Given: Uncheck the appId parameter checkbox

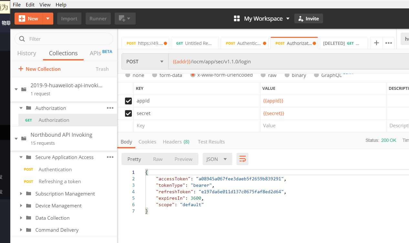Looking at the screenshot, I should coord(128,101).
